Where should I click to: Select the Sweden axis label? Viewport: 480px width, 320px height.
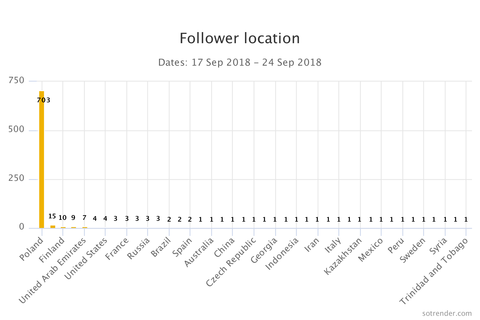pos(413,250)
